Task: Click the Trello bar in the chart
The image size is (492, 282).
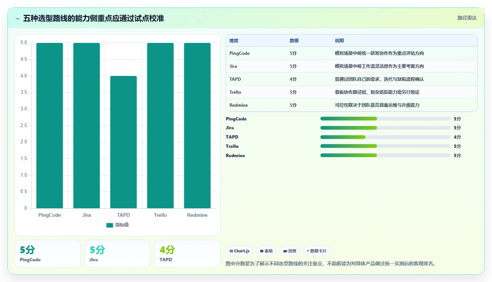Action: 160,126
